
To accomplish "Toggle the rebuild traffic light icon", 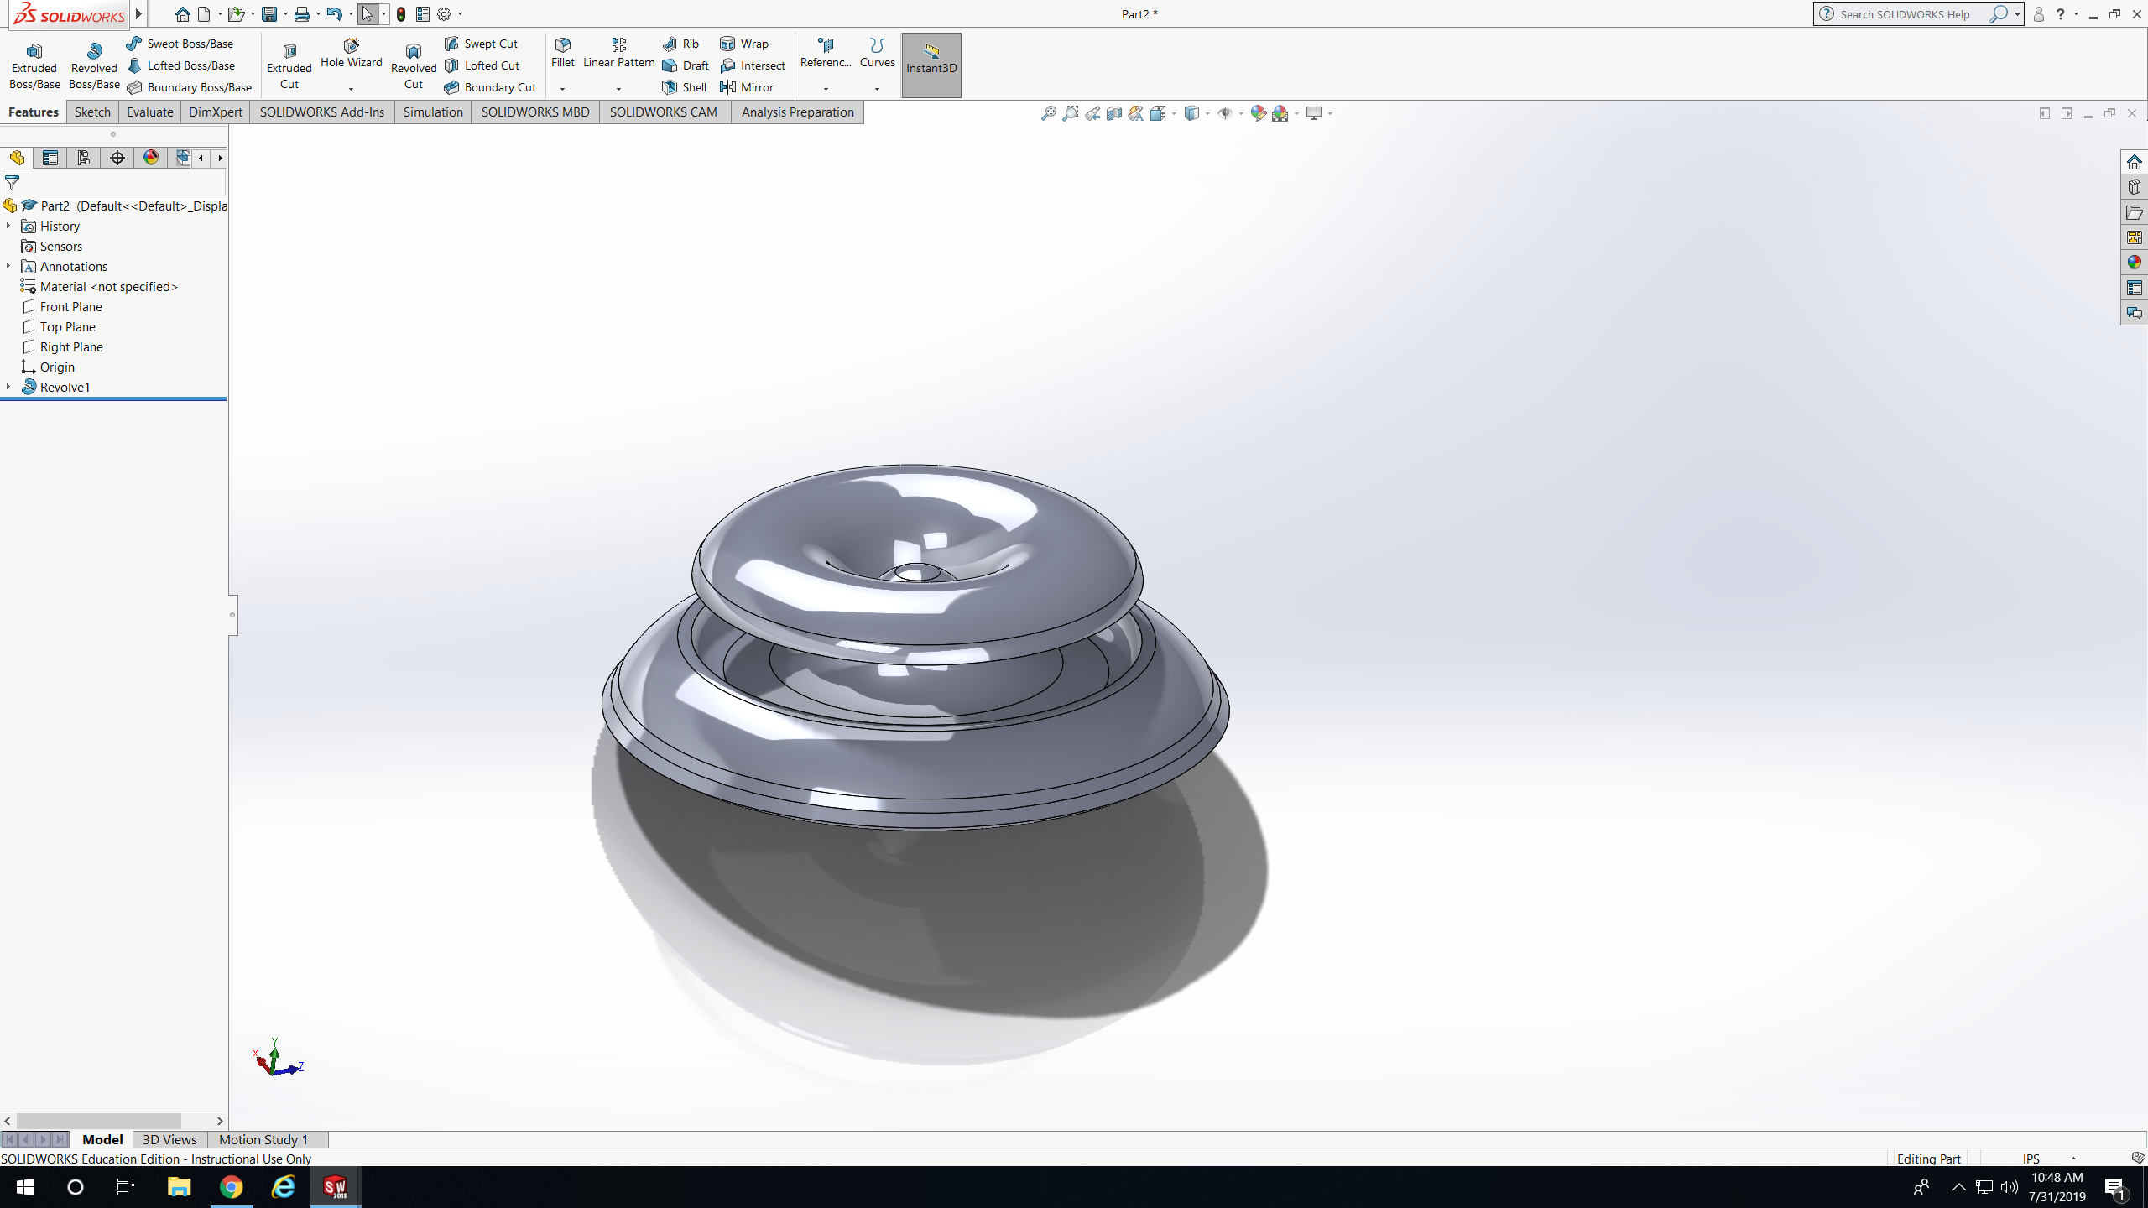I will pos(401,14).
